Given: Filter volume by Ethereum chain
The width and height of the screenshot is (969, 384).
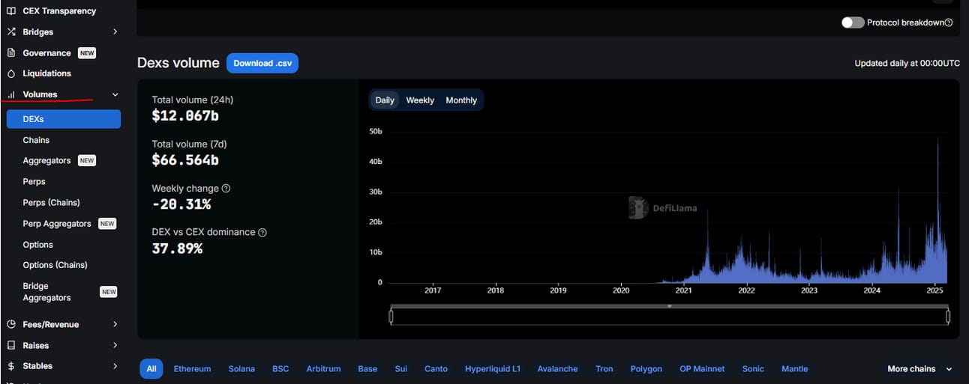Looking at the screenshot, I should point(192,369).
